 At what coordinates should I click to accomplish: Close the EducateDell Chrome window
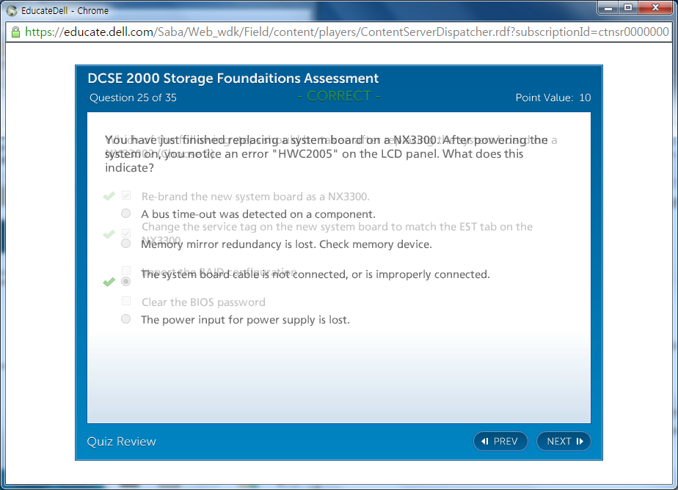click(x=656, y=7)
